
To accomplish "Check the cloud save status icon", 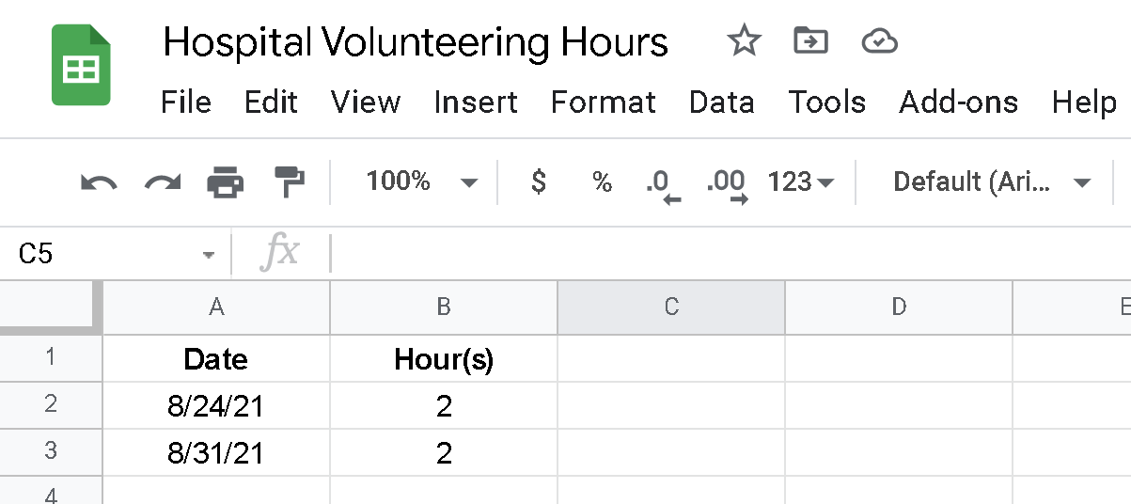I will pyautogui.click(x=879, y=40).
